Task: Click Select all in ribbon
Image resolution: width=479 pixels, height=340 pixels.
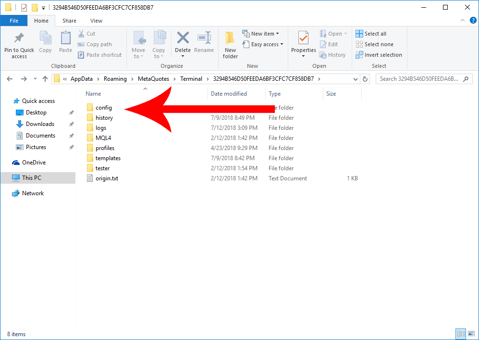Action: tap(371, 34)
